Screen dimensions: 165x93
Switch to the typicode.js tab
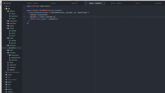(158, 3)
